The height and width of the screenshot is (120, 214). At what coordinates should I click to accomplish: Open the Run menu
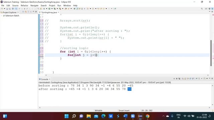tap(59, 5)
